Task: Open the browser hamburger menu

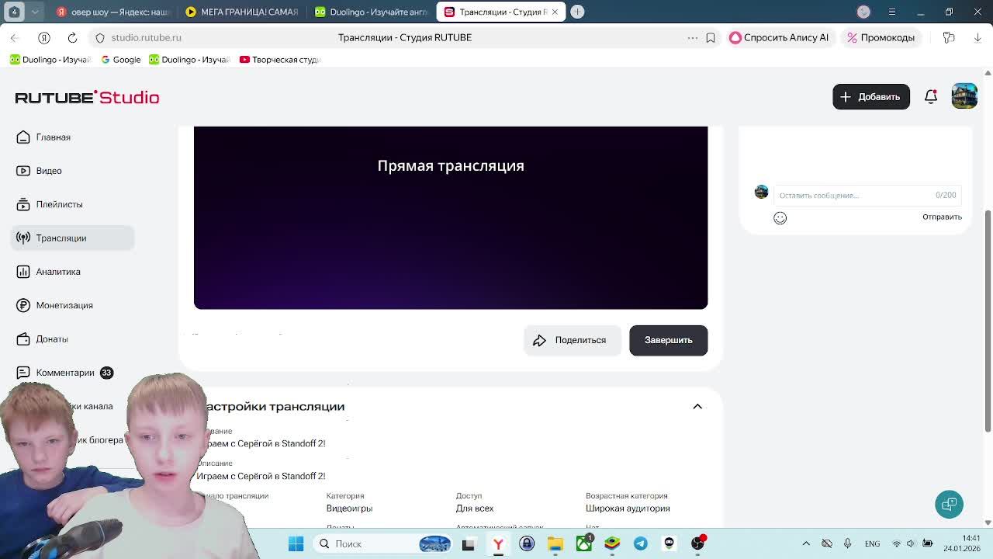Action: pos(892,12)
